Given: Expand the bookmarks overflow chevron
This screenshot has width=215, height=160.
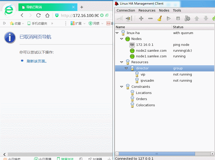Looking at the screenshot, I should click(52, 24).
